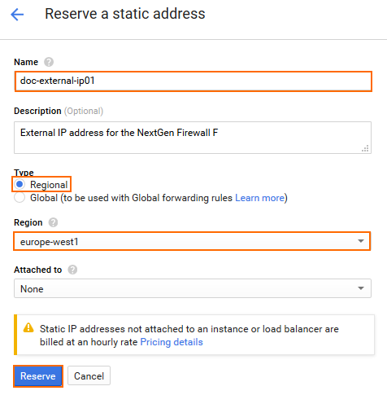Select the Global type radio button
Image resolution: width=387 pixels, height=395 pixels.
click(20, 198)
